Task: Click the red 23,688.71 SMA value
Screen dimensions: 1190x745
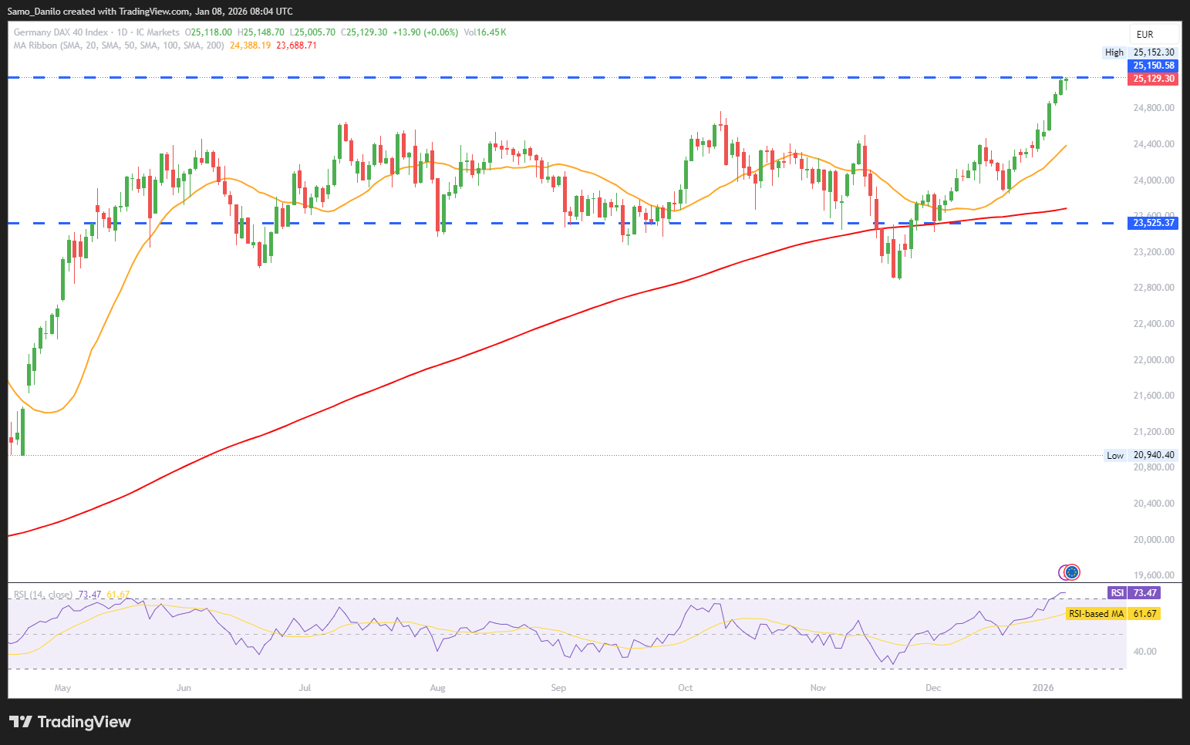Action: (296, 46)
